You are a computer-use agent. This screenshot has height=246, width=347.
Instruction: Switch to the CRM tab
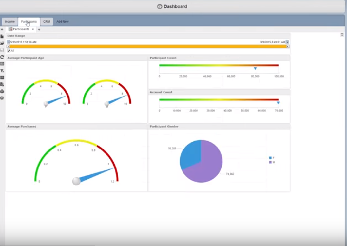click(47, 22)
